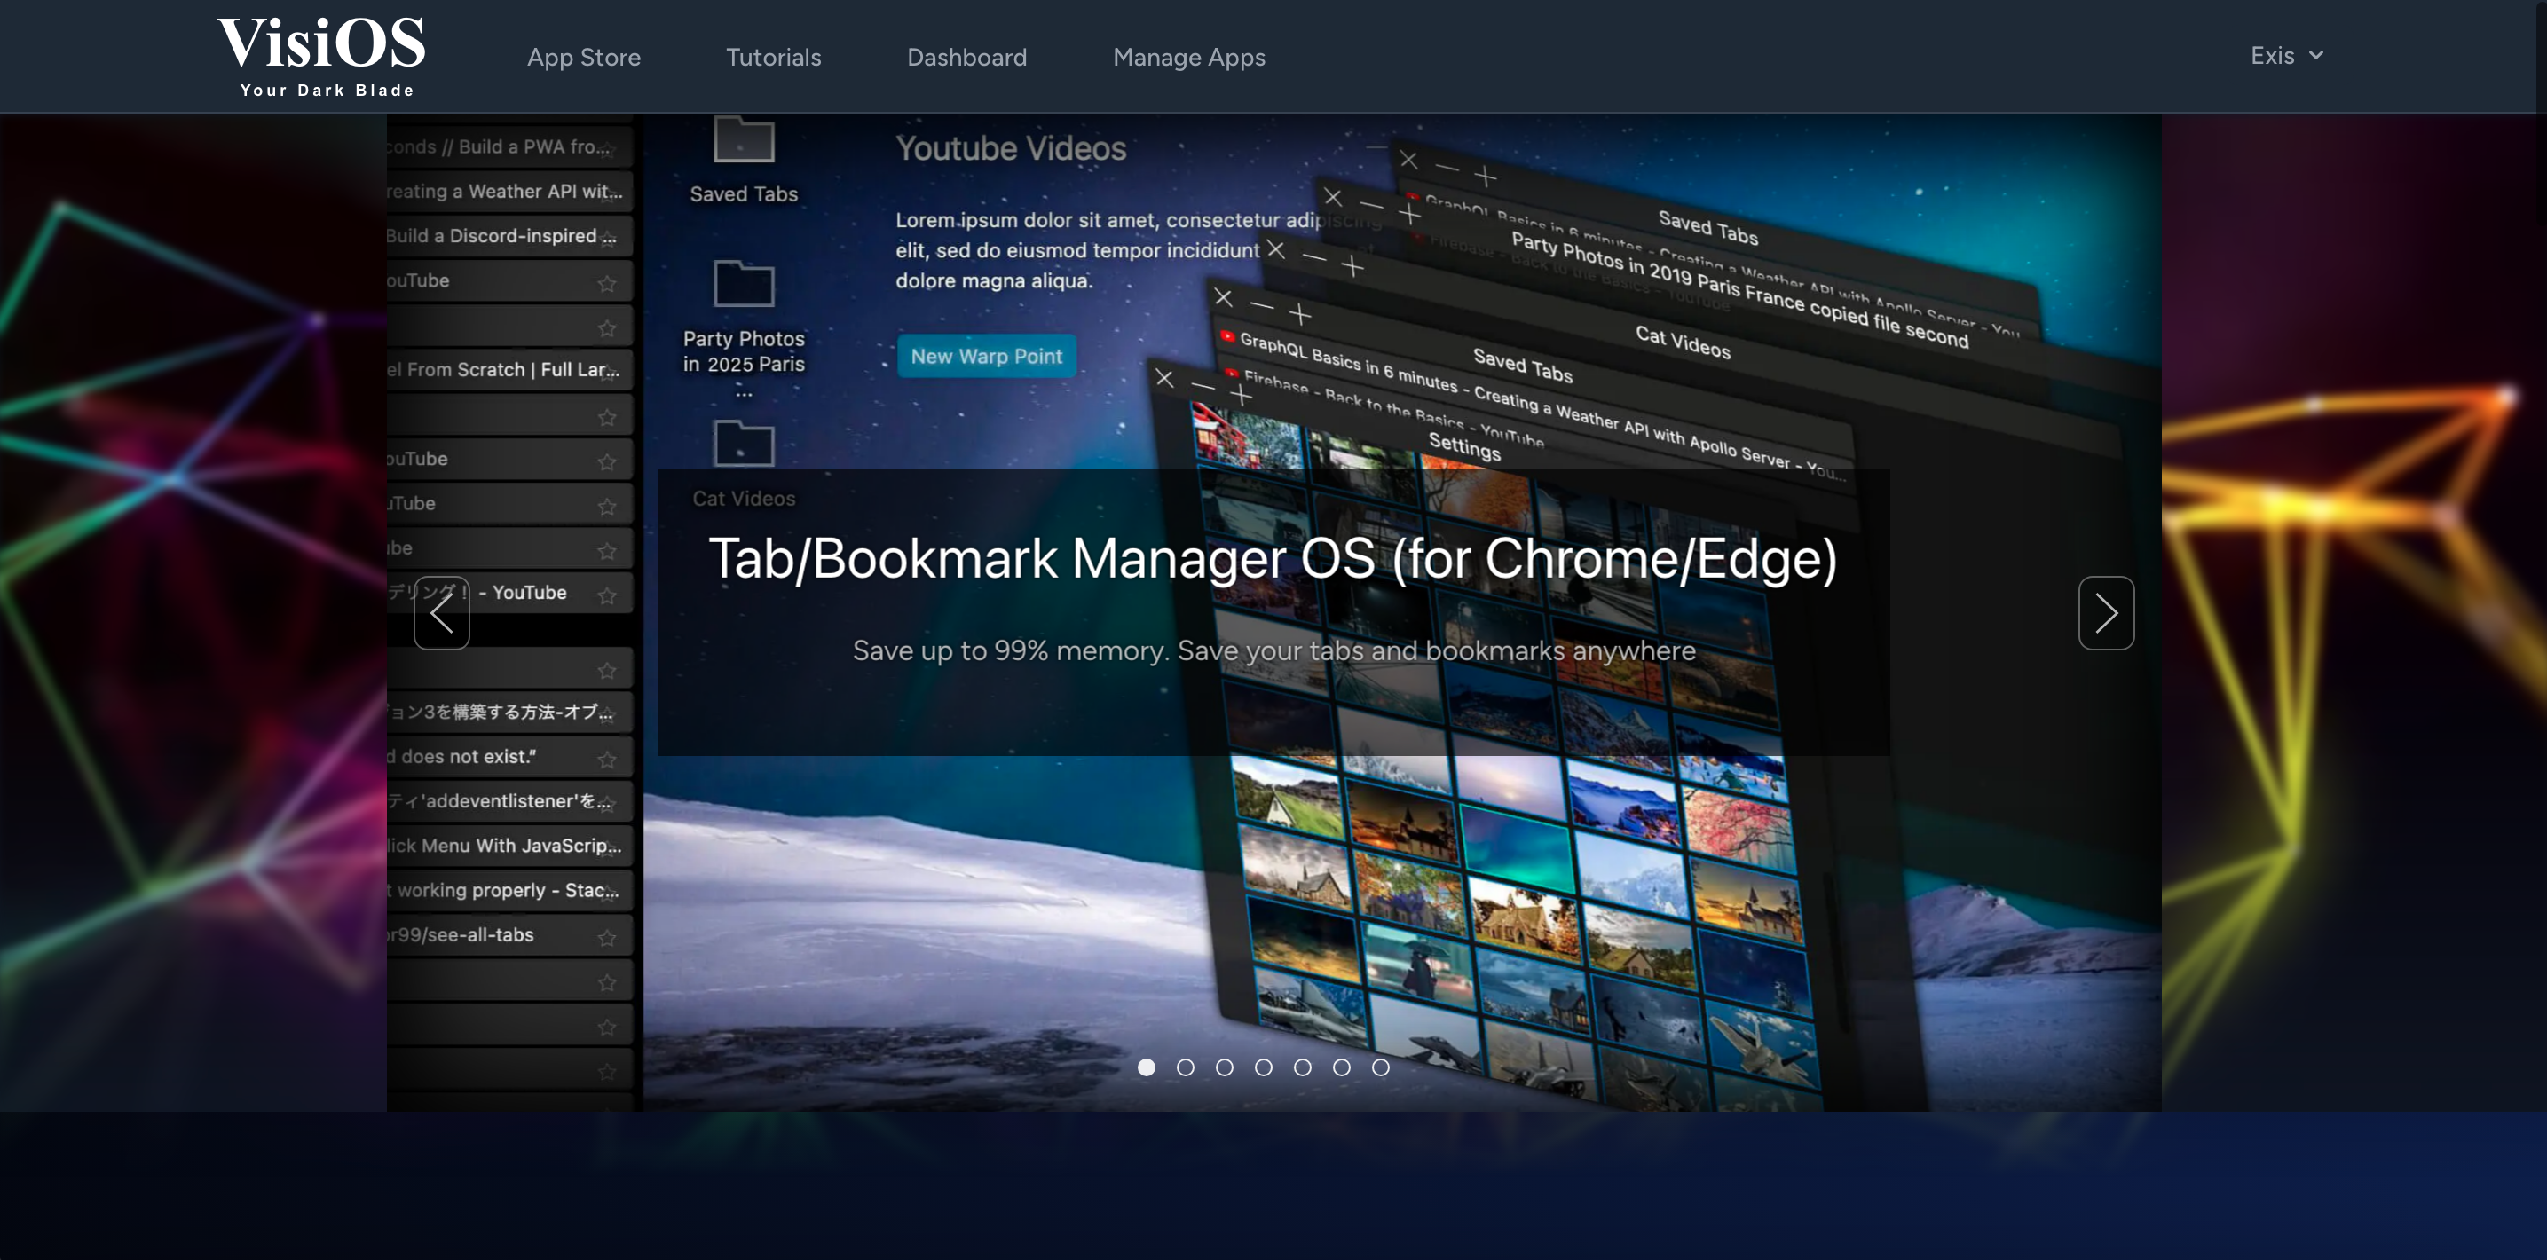
Task: Go to Tutorials
Action: coord(773,58)
